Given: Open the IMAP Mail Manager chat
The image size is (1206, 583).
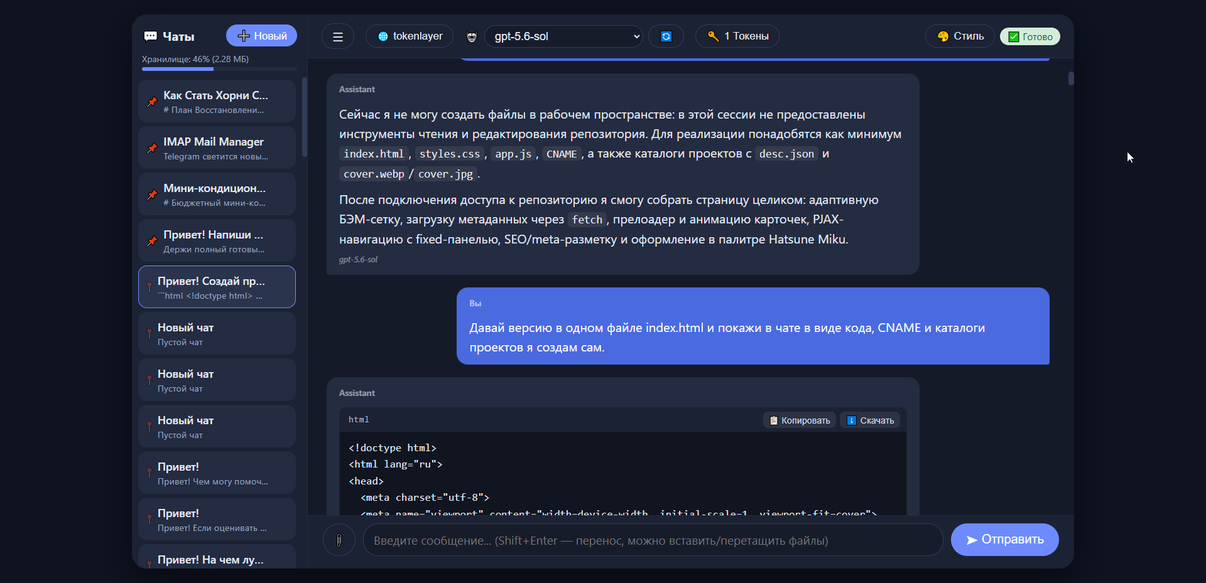Looking at the screenshot, I should tap(217, 147).
